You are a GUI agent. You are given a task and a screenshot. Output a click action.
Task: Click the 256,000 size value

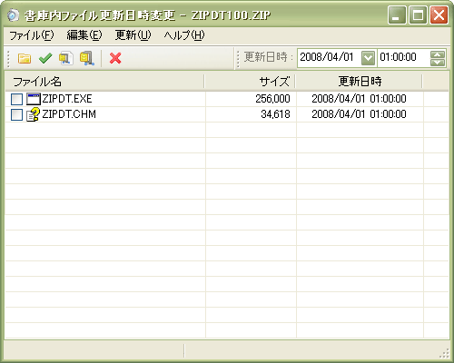point(272,99)
